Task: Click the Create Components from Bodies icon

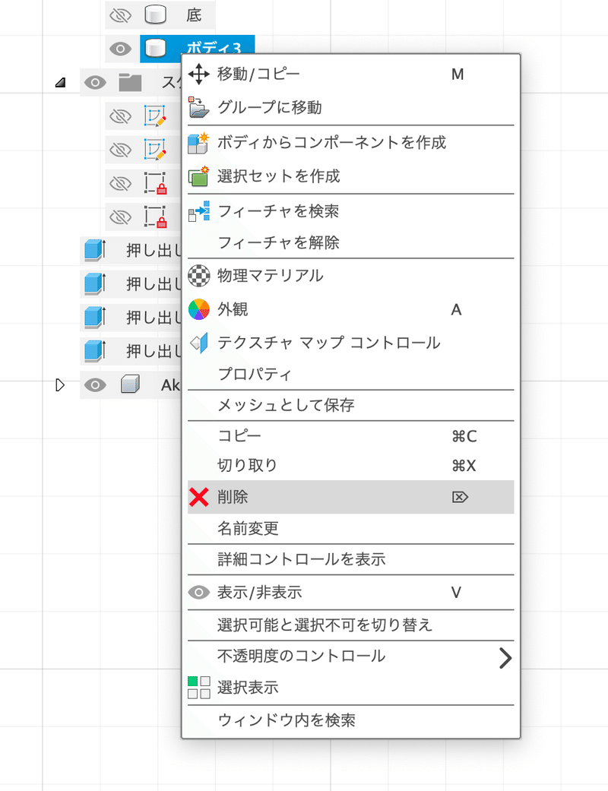Action: tap(198, 142)
